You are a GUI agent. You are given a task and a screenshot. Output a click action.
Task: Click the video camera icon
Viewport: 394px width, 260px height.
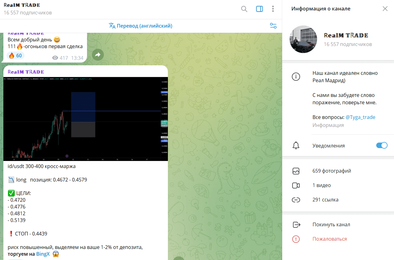[296, 185]
